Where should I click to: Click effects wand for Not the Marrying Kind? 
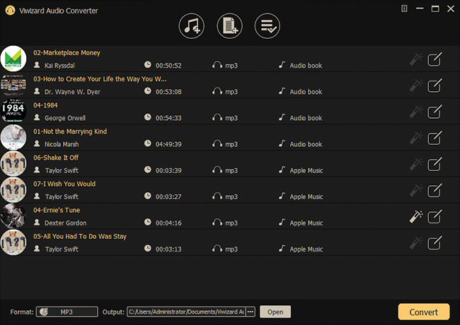coord(416,138)
